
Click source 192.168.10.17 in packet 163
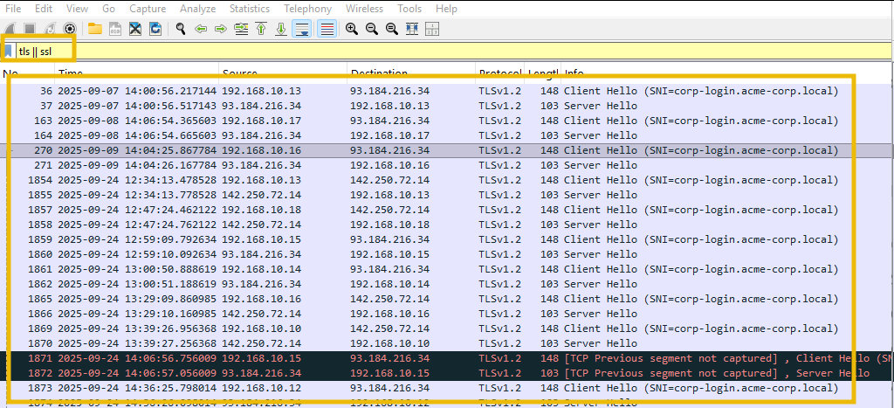coord(261,121)
